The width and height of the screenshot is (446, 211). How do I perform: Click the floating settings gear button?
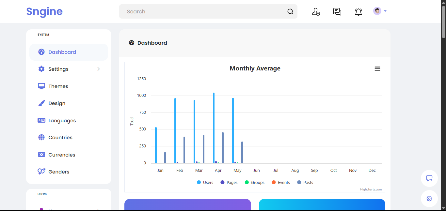(x=429, y=199)
